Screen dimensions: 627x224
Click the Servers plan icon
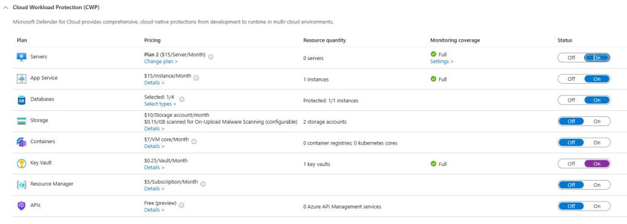(x=21, y=57)
